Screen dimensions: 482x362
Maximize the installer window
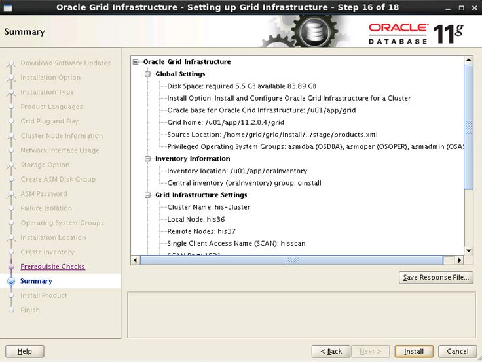click(461, 8)
